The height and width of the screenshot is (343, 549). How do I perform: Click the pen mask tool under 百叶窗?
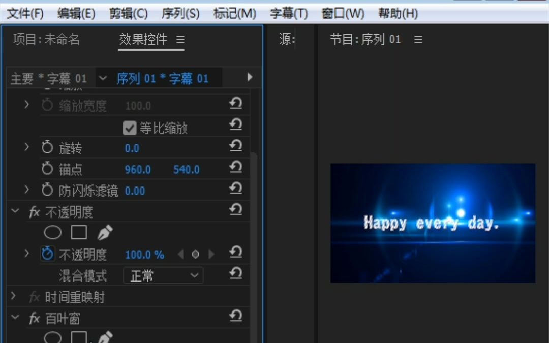(x=105, y=337)
